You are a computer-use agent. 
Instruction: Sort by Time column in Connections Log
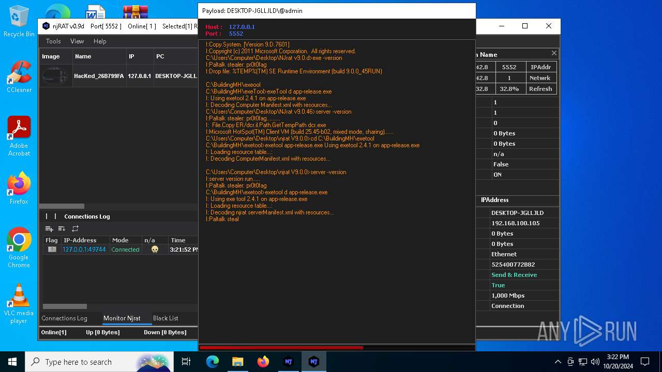click(x=183, y=240)
